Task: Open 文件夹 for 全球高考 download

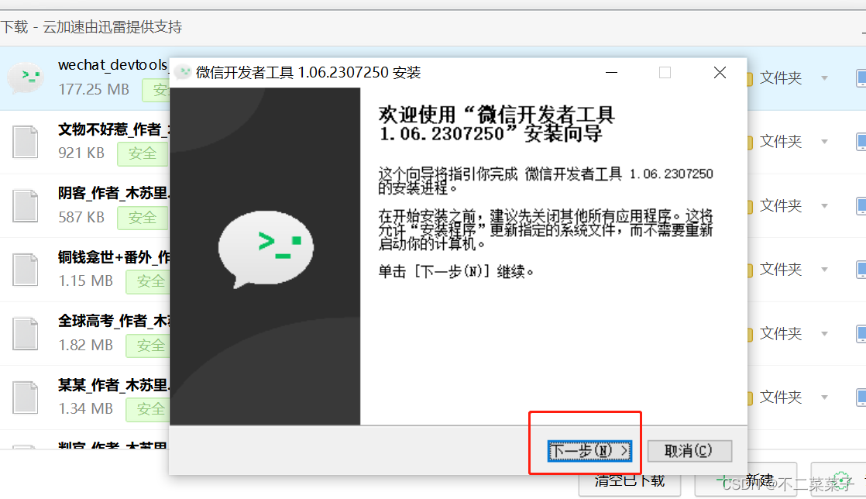Action: click(780, 333)
